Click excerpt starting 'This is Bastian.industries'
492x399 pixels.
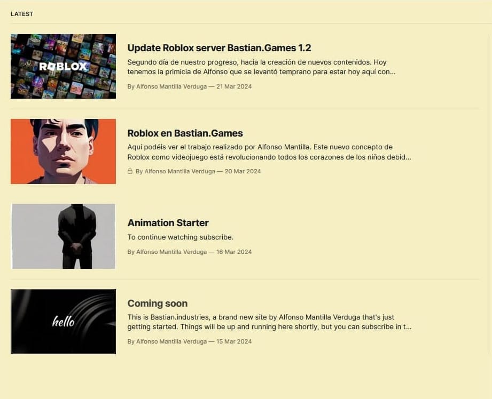pyautogui.click(x=270, y=322)
